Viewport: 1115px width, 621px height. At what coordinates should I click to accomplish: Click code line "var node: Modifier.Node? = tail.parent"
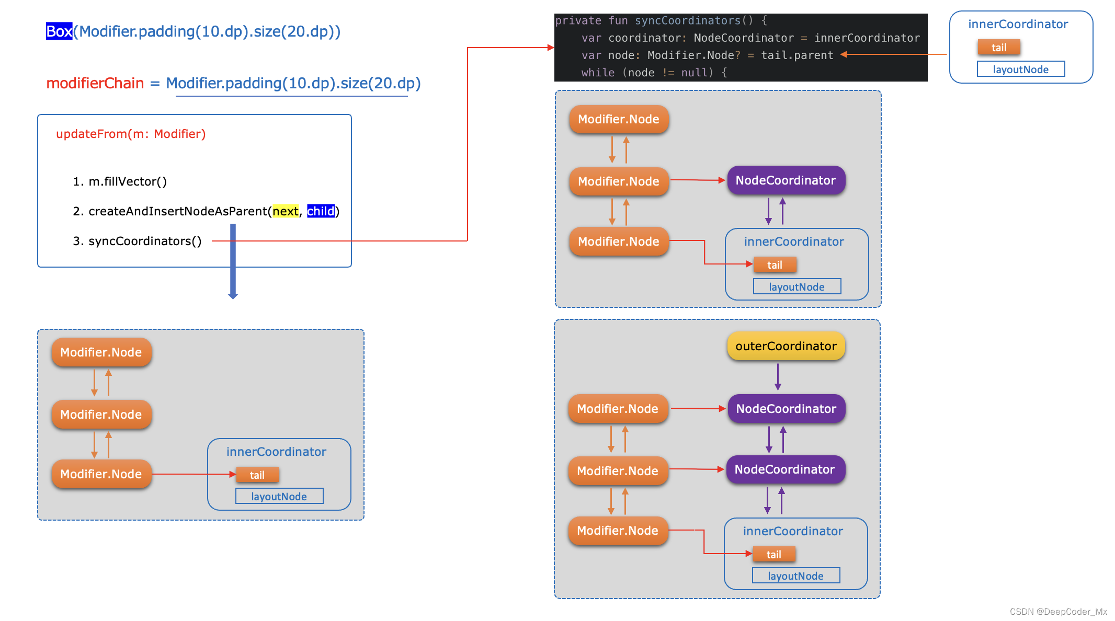(707, 55)
